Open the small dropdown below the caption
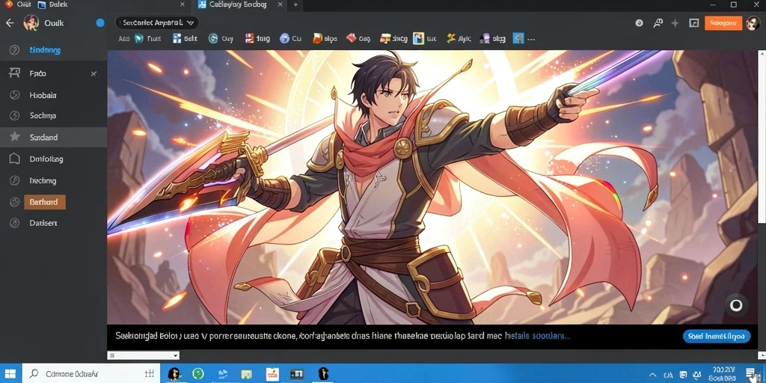This screenshot has width=766, height=383. pos(144,355)
